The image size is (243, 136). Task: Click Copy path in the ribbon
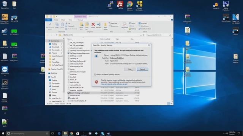tap(70, 26)
